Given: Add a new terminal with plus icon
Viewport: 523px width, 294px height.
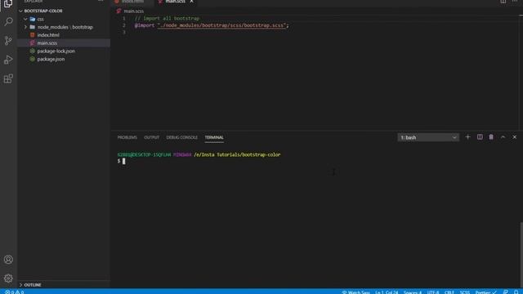Looking at the screenshot, I should pos(467,137).
